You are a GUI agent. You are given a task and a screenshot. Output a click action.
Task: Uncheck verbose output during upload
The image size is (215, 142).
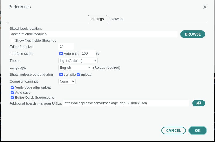(x=79, y=75)
